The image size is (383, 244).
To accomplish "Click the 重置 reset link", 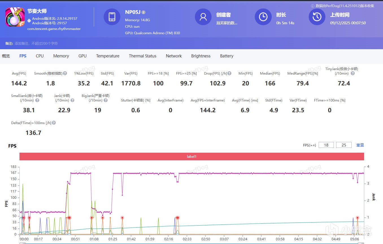I will [360, 145].
